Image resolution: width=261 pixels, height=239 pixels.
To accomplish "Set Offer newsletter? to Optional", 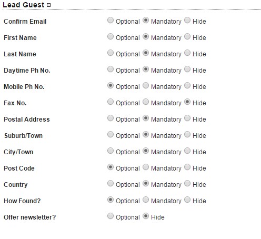I will tap(111, 216).
